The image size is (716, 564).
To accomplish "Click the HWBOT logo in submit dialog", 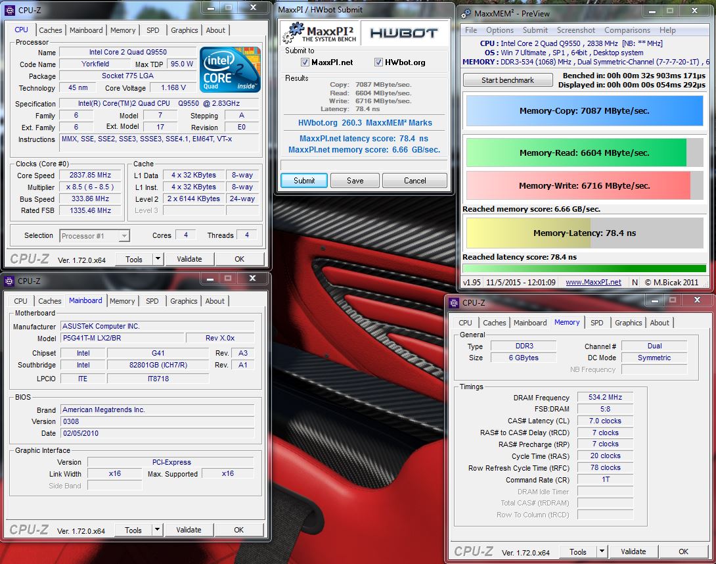I will click(404, 33).
